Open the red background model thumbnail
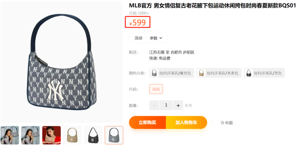Screen dimensions: 300x148 click(x=52, y=135)
